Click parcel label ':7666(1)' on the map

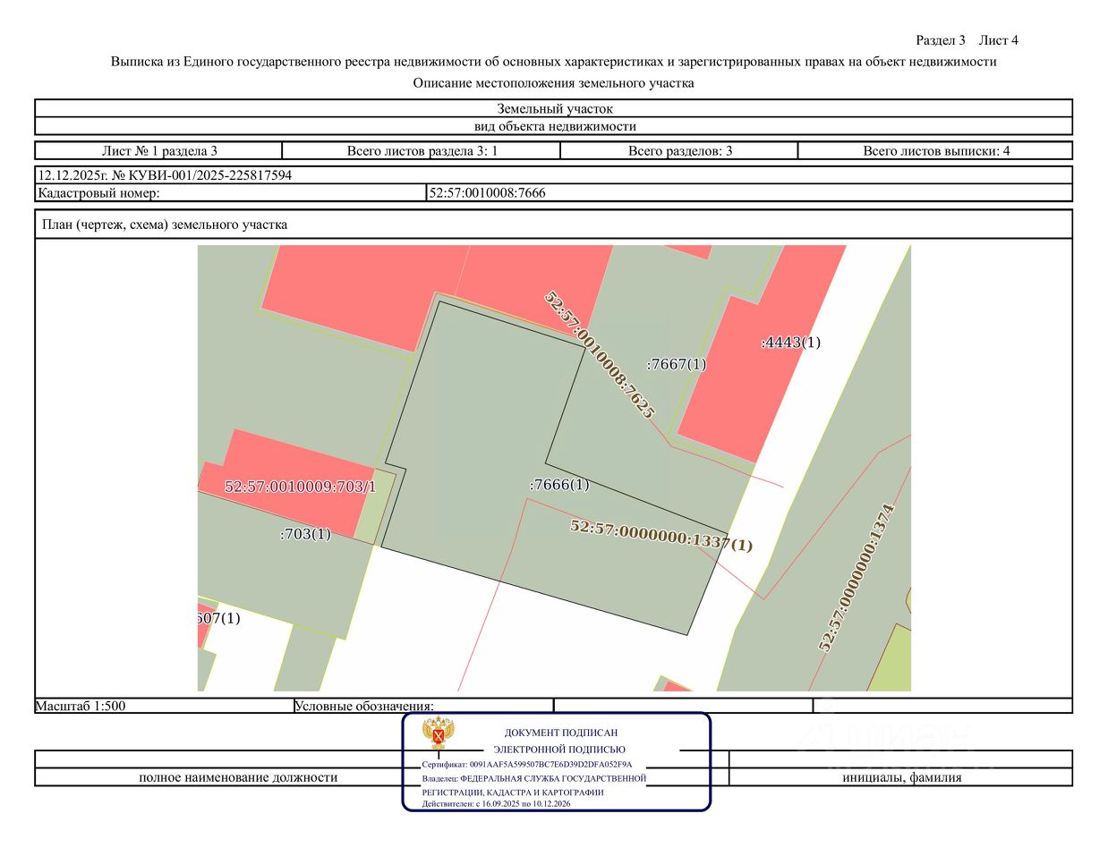(x=559, y=485)
